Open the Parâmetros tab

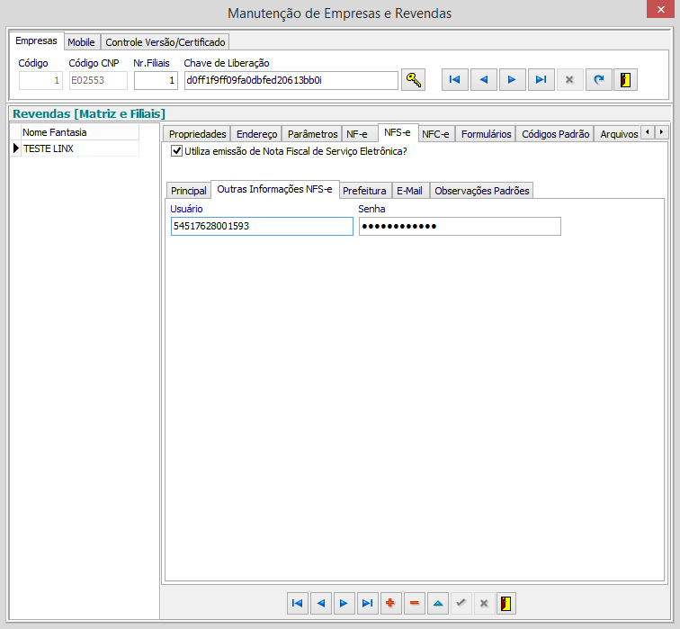coord(312,134)
